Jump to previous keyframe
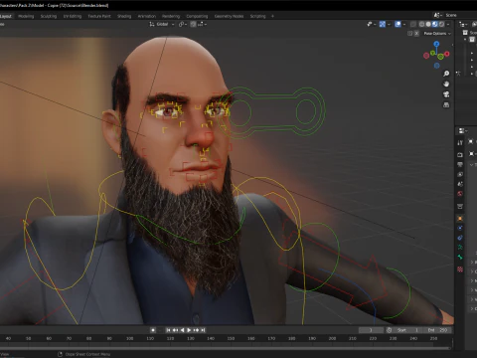The height and width of the screenshot is (358, 477). (x=175, y=330)
